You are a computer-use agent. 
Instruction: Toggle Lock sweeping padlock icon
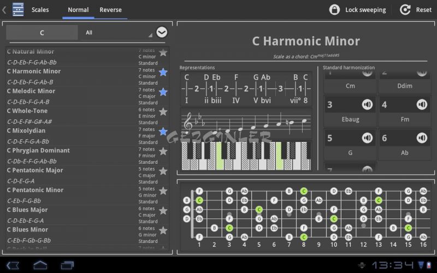334,9
